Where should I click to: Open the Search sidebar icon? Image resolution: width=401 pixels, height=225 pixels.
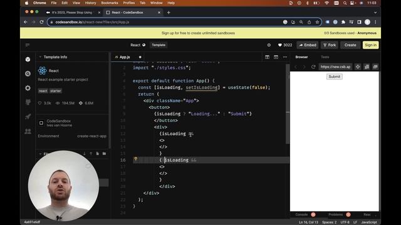[28, 74]
